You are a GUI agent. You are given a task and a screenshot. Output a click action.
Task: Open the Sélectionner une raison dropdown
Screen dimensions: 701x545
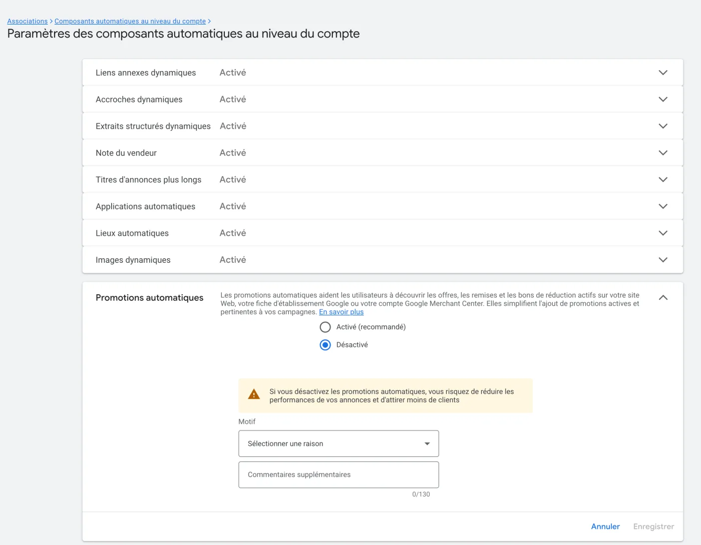pos(338,443)
